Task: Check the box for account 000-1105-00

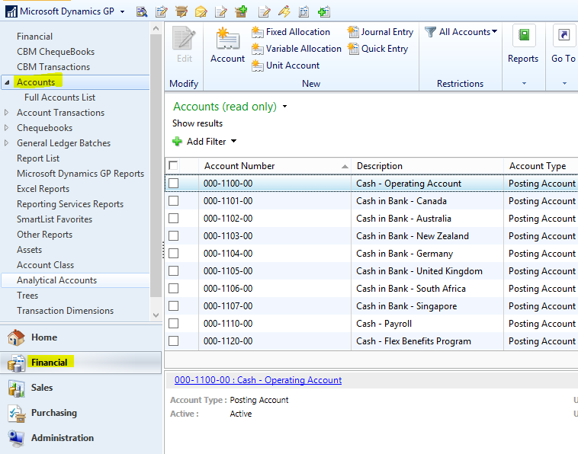Action: (174, 271)
